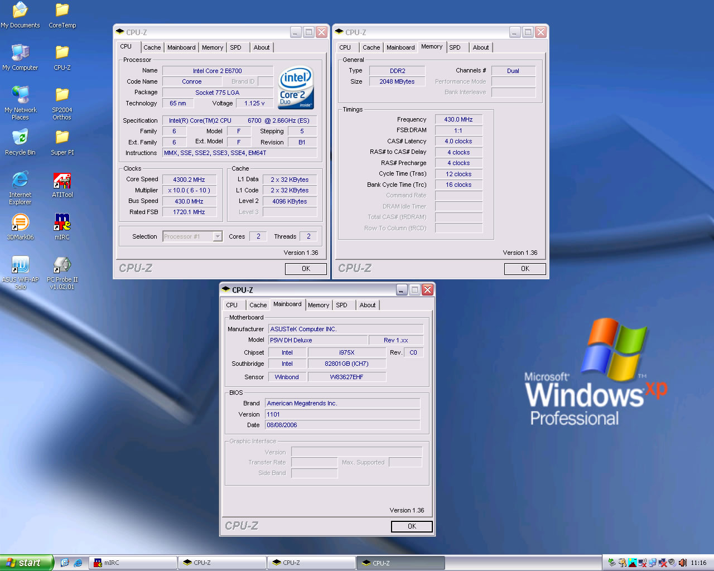Click the Voltage value '1.125 v'
The image size is (714, 571).
(x=254, y=103)
